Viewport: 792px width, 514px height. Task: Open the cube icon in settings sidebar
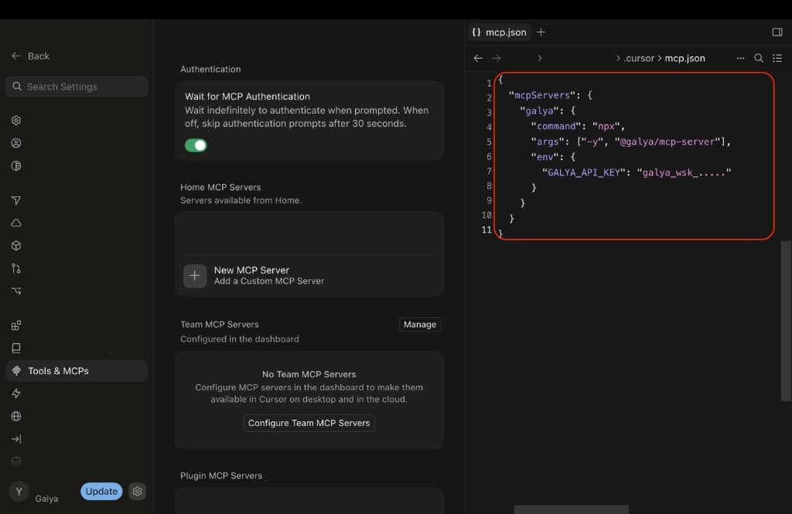(16, 245)
